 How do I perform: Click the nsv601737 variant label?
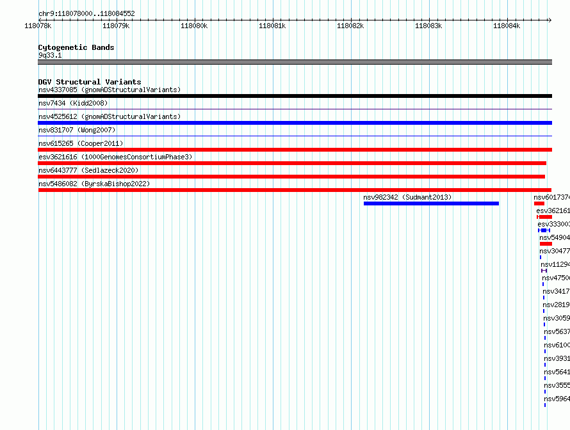pos(552,197)
